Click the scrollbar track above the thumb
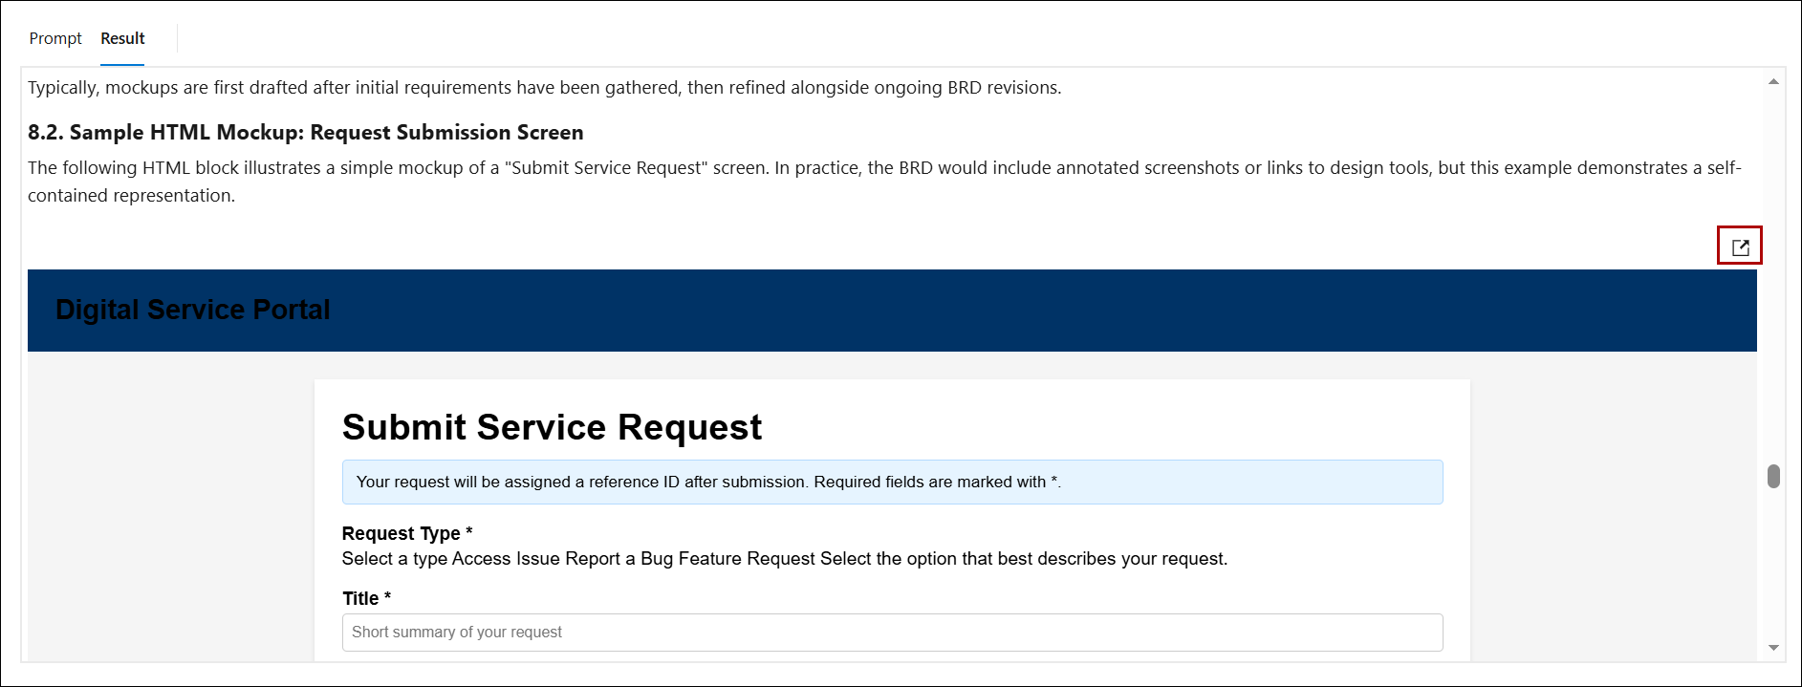Image resolution: width=1802 pixels, height=687 pixels. (1773, 287)
